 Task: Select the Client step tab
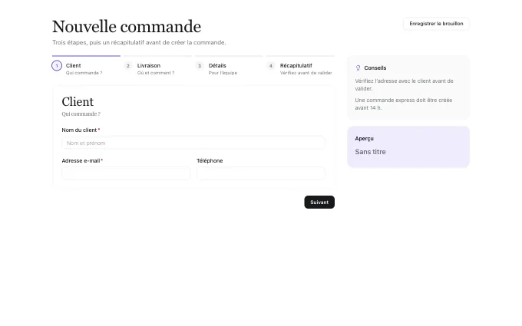pos(86,66)
